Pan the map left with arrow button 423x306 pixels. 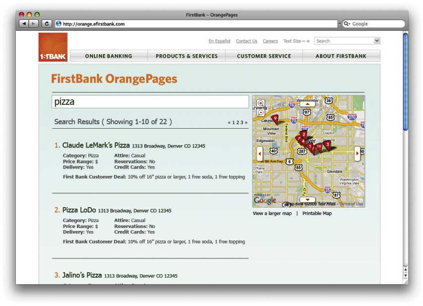pos(260,153)
